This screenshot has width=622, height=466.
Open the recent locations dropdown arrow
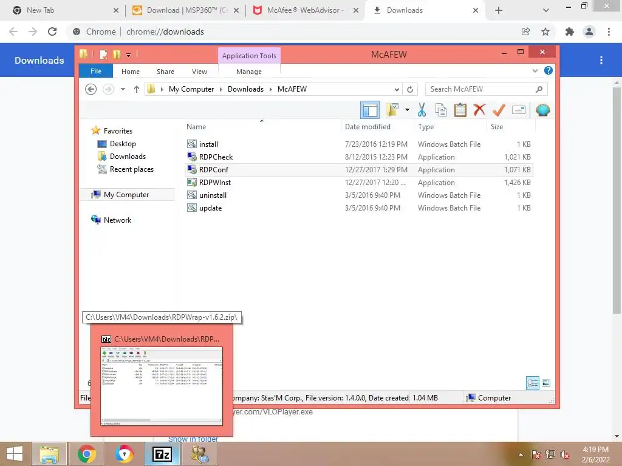coord(123,89)
